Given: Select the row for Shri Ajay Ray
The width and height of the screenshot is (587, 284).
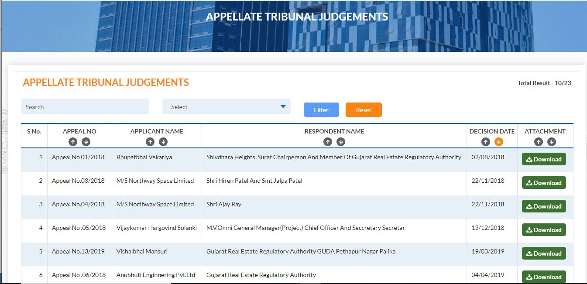Looking at the screenshot, I should 262,204.
